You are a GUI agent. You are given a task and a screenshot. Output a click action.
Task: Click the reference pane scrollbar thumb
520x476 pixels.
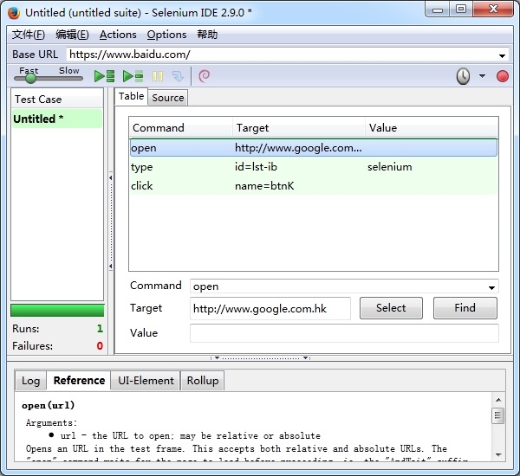[x=497, y=415]
